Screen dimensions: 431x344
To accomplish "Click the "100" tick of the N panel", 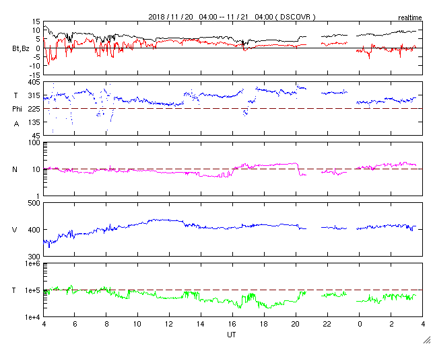I will point(34,143).
